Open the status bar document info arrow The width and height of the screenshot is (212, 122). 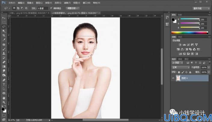point(50,120)
